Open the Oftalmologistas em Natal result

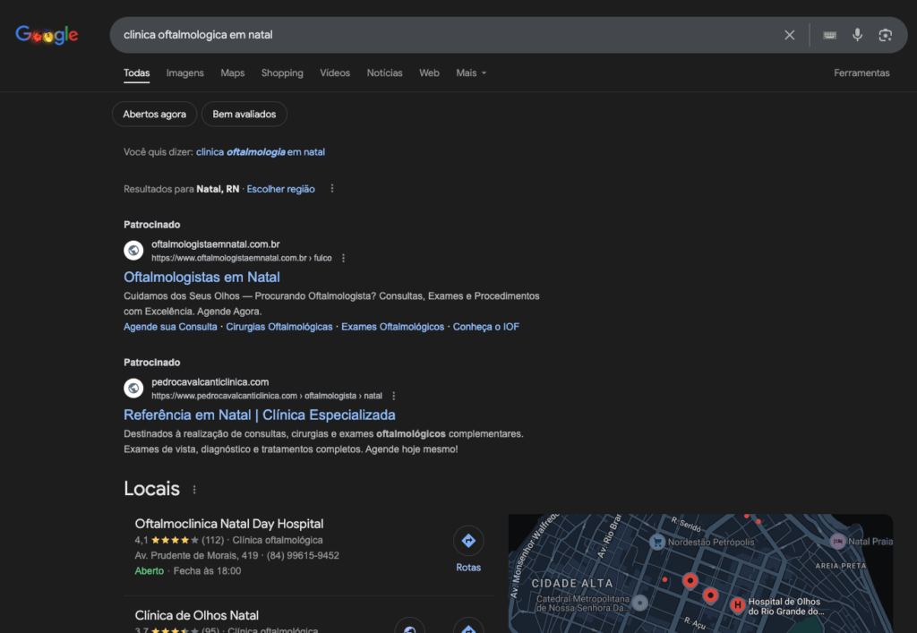click(201, 277)
